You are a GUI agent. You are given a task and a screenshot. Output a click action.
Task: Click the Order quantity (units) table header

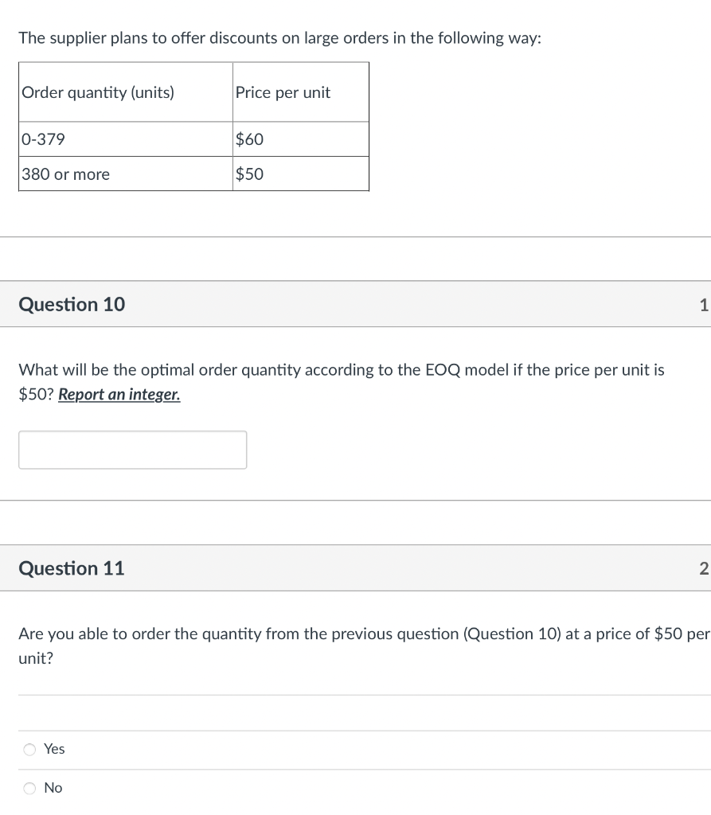98,92
